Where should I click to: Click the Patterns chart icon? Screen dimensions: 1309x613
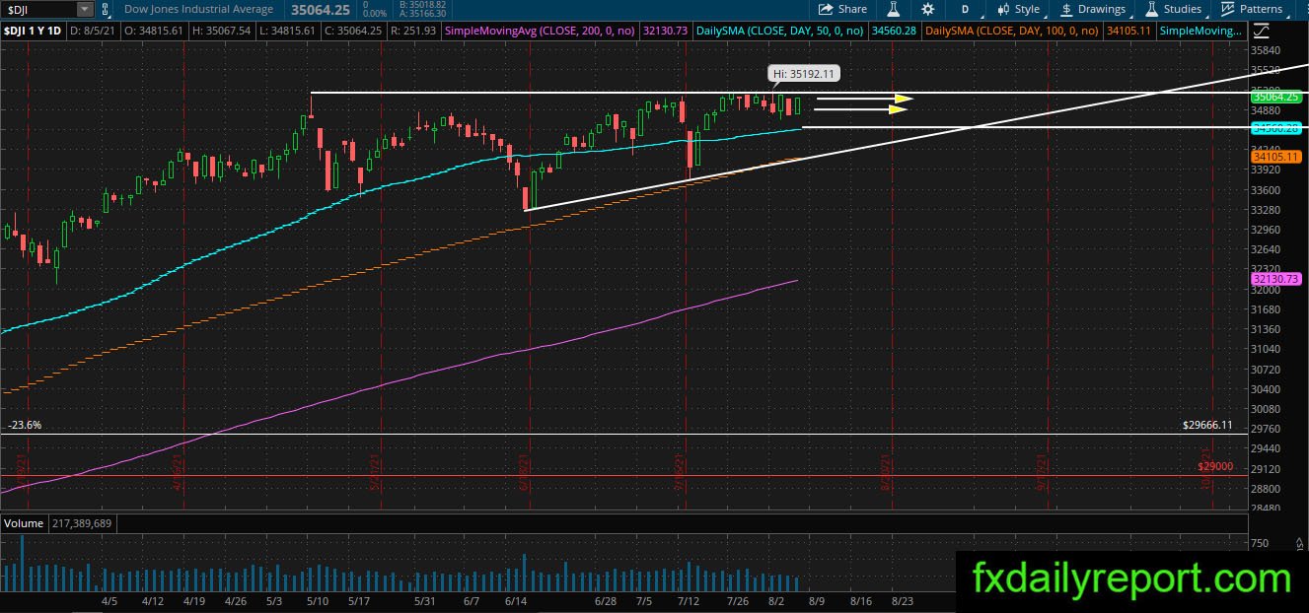tap(1228, 9)
